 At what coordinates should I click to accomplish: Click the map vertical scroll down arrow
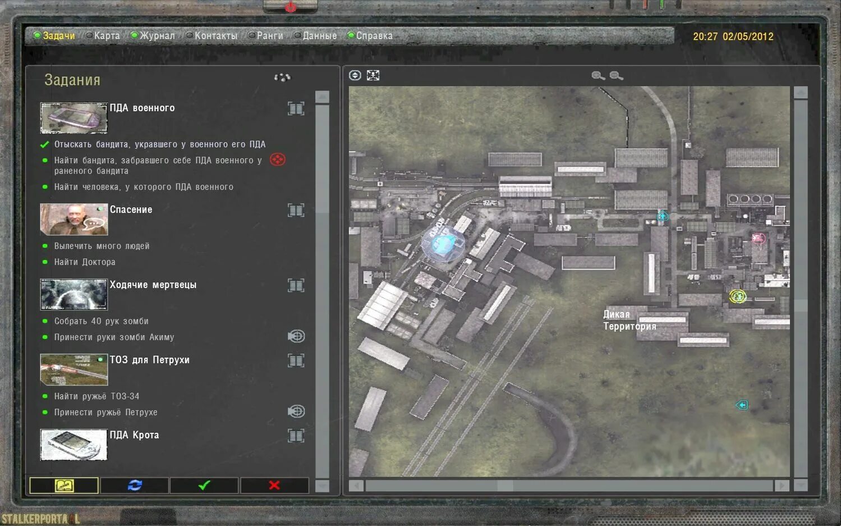click(801, 486)
